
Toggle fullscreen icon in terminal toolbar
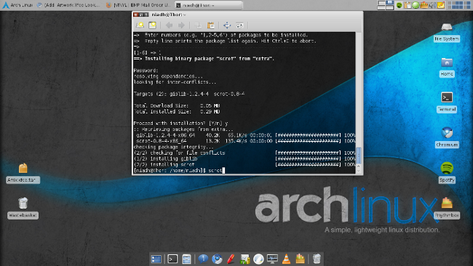coord(227,25)
